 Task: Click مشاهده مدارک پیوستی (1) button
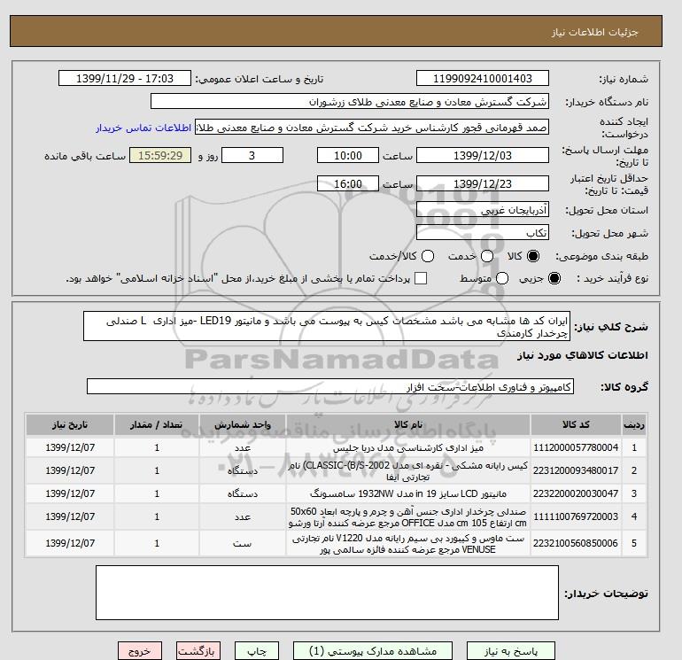click(x=373, y=651)
